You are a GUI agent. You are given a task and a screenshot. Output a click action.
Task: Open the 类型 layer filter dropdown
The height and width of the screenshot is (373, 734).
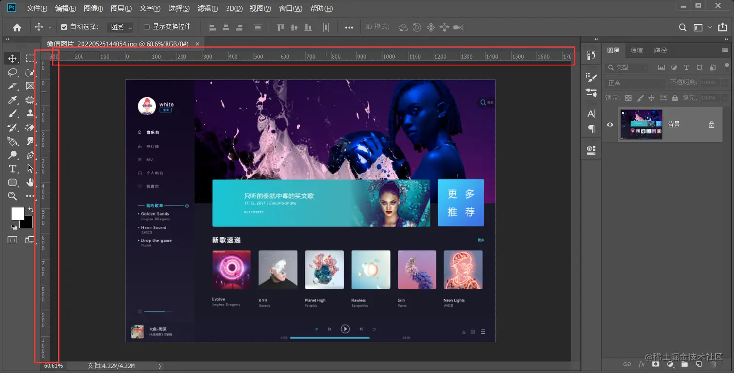[x=627, y=67]
